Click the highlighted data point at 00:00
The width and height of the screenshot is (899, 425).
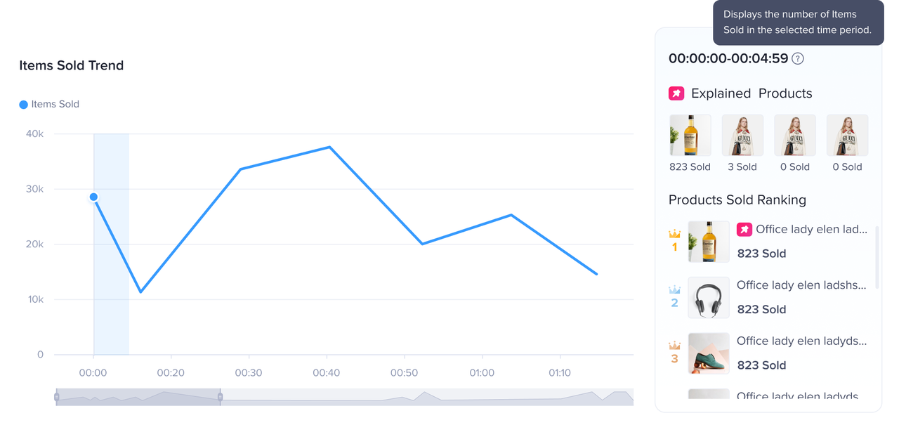[93, 197]
